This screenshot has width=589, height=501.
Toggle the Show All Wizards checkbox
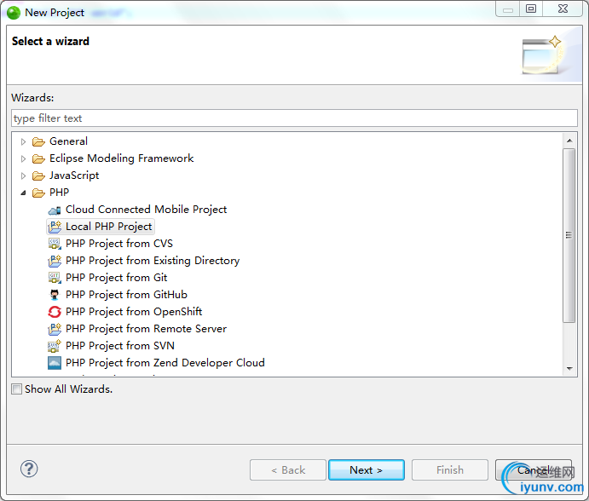(16, 389)
